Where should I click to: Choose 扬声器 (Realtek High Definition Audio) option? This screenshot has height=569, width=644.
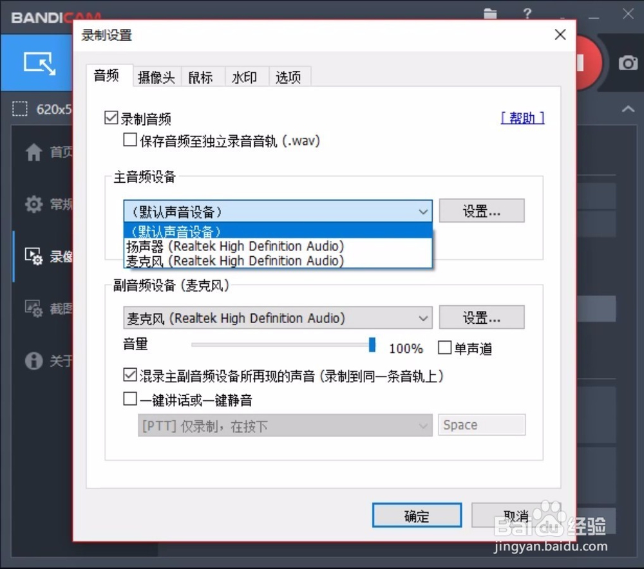tap(278, 246)
